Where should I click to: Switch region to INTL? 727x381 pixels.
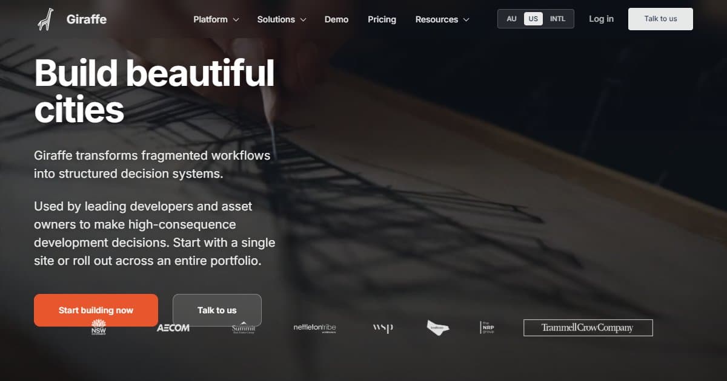(557, 19)
